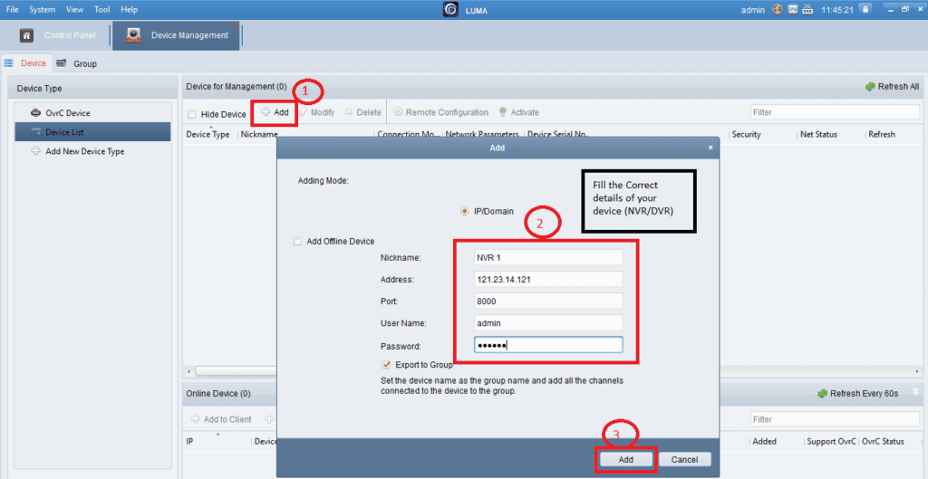This screenshot has height=479, width=928.
Task: Tick the Hide Device checkbox
Action: click(x=191, y=114)
